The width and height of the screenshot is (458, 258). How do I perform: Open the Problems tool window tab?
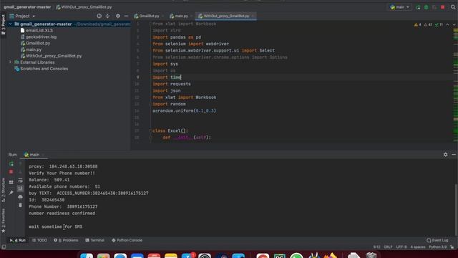tap(66, 240)
